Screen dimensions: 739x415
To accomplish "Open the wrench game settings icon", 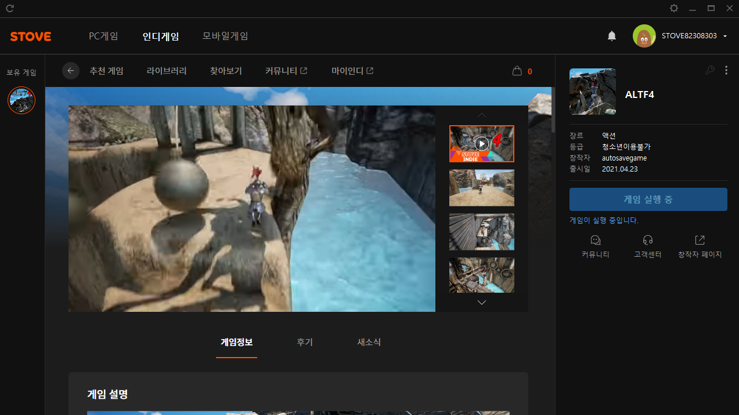I will [709, 70].
